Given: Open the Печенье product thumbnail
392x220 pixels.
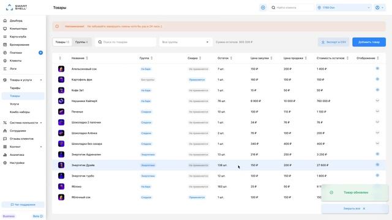Looking at the screenshot, I should click(61, 112).
